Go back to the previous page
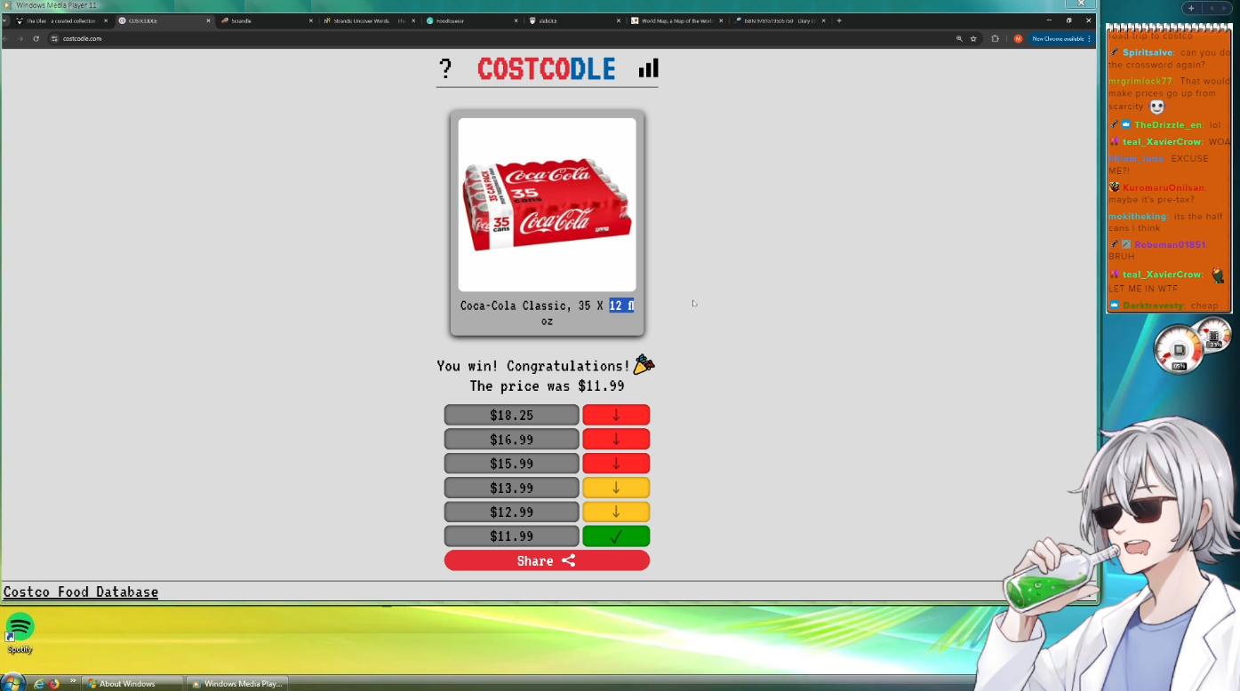Image resolution: width=1240 pixels, height=691 pixels. 6,38
